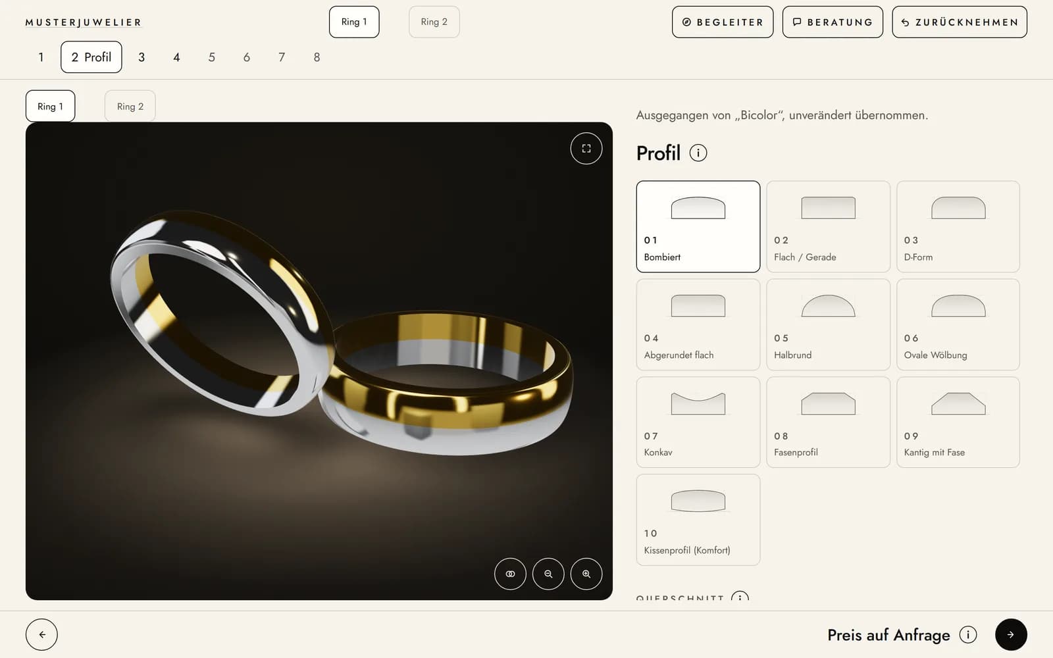Click the 3D ring preview image
The image size is (1053, 658).
click(x=319, y=361)
